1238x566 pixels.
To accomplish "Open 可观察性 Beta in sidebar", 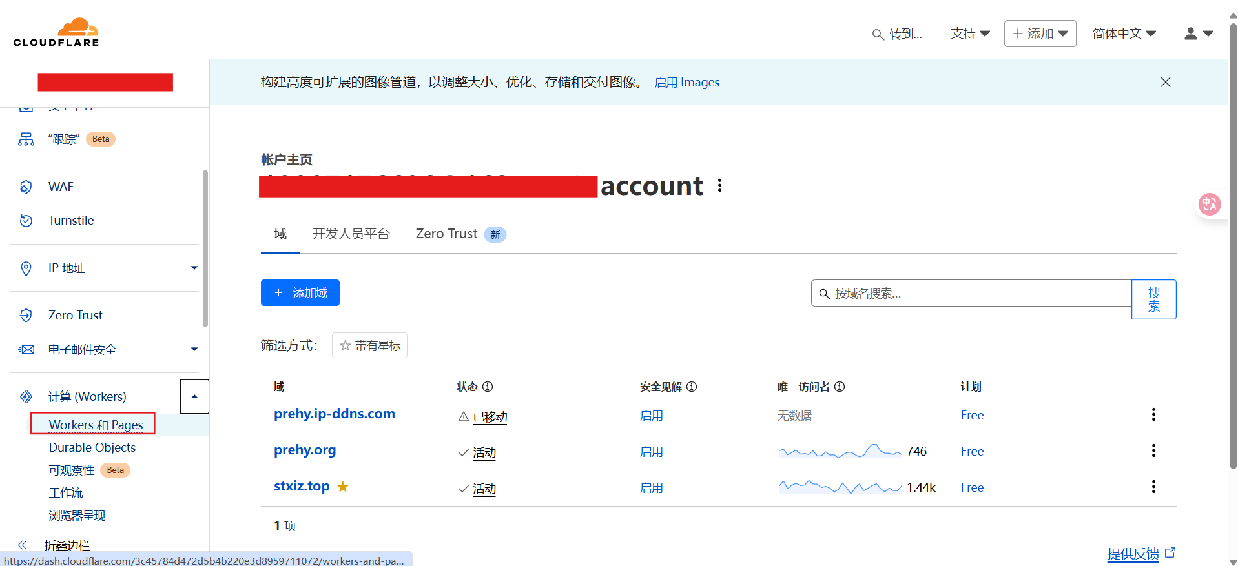I will 90,470.
